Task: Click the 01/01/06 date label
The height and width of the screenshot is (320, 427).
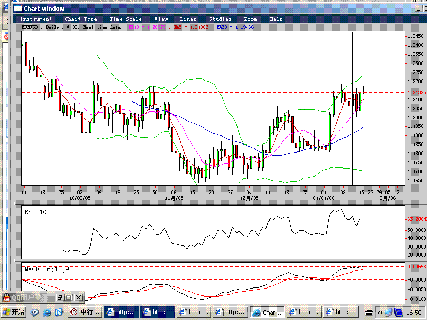Action: pos(323,198)
